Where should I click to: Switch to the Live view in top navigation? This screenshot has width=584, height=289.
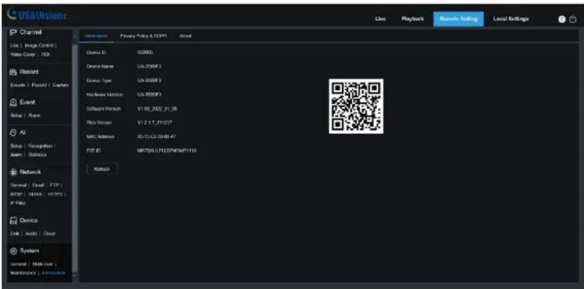tap(380, 19)
